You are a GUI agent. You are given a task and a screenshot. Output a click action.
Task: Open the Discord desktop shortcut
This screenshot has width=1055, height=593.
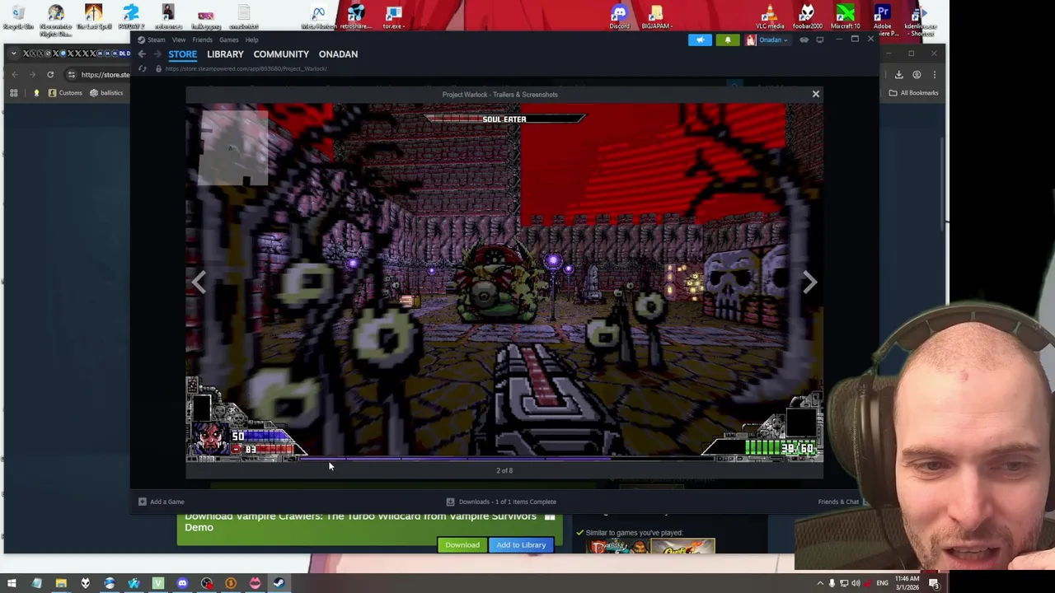pos(619,16)
